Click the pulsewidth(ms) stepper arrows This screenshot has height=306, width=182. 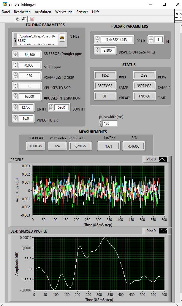[101, 123]
